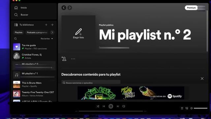Click the Mi playlist n.° 1 music note icon
Screen dimensions: 211x119
[16, 75]
